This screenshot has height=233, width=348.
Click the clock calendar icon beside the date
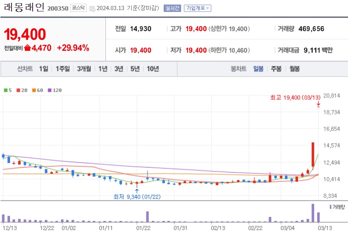[92, 9]
